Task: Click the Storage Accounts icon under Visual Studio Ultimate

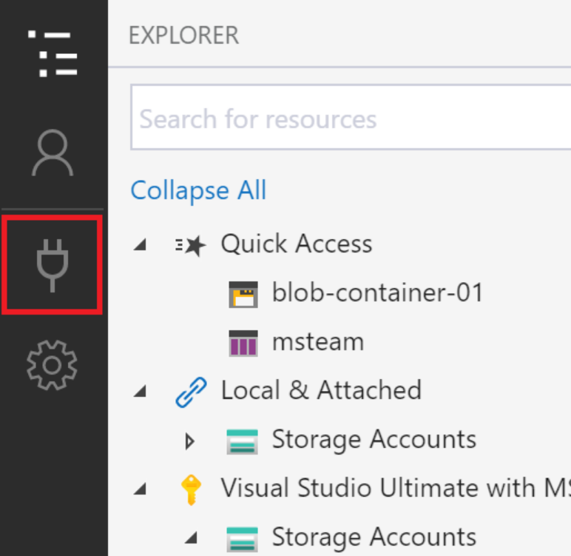Action: point(242,539)
